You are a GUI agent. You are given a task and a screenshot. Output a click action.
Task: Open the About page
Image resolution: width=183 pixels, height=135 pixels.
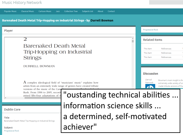100,11
